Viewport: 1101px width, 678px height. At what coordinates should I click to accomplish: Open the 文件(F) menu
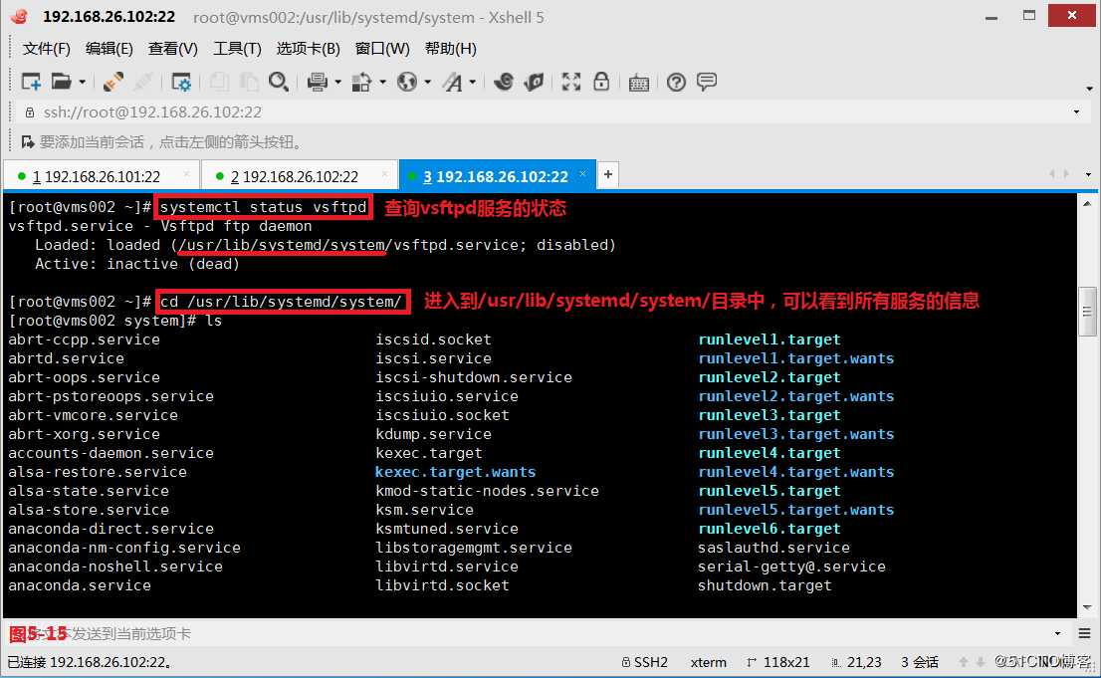tap(47, 49)
